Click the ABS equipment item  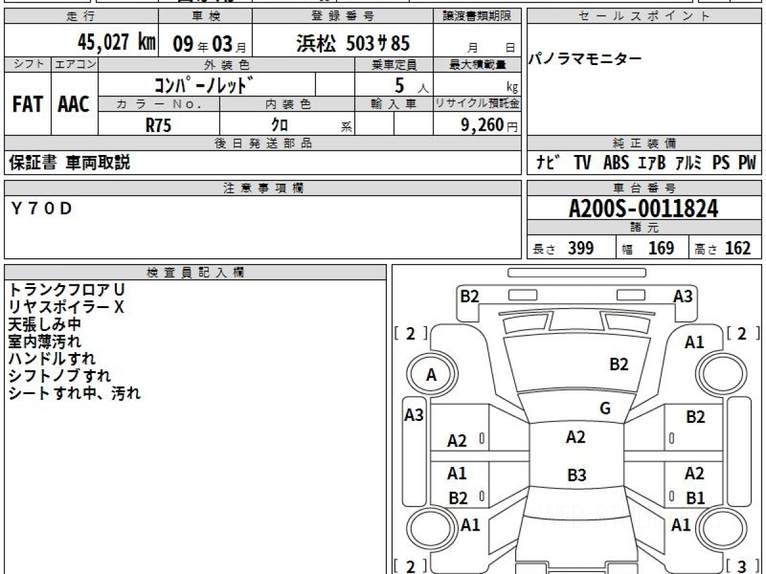coord(616,163)
